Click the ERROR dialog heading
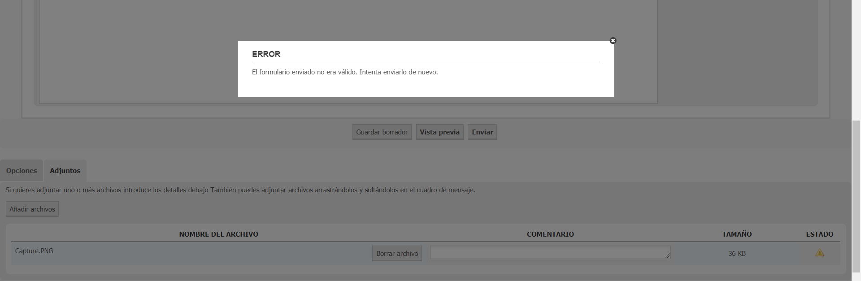The image size is (861, 281). (266, 54)
